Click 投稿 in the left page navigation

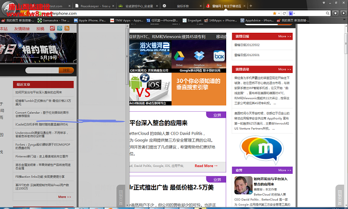40,29
